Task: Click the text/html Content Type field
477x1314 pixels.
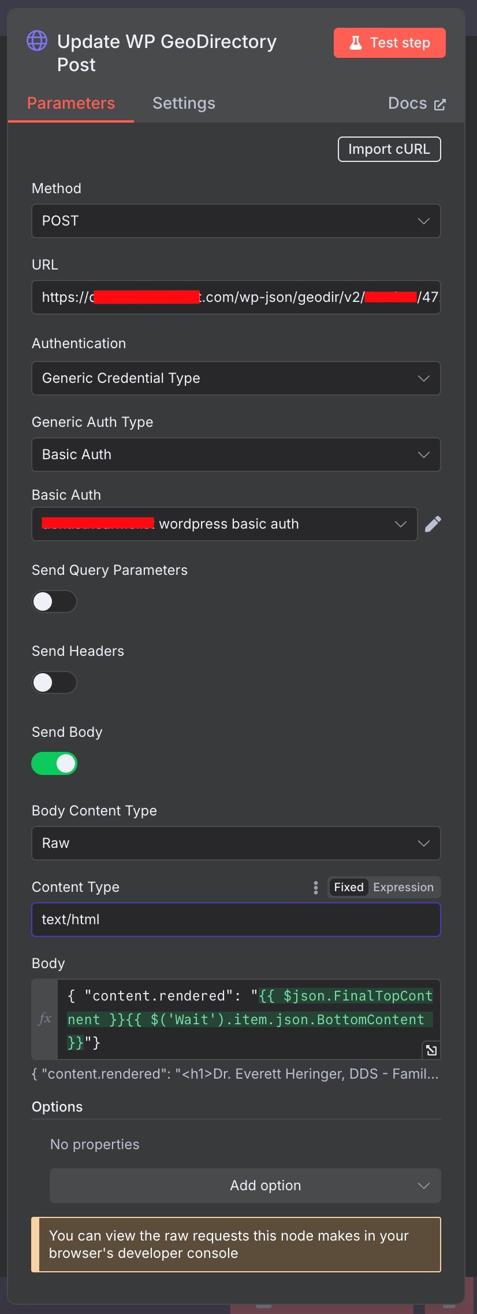Action: tap(236, 920)
